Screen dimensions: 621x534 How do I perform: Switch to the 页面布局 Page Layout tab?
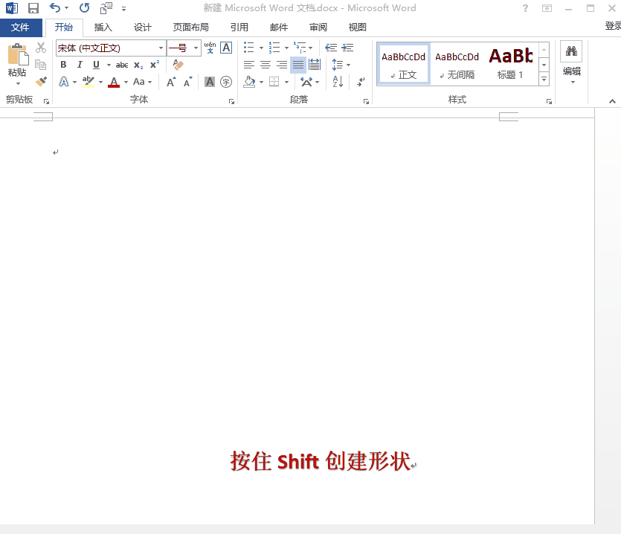click(x=191, y=28)
